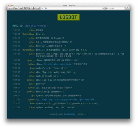Click message 'also /topic is quite important :p'
The image size is (137, 128).
click(55, 72)
